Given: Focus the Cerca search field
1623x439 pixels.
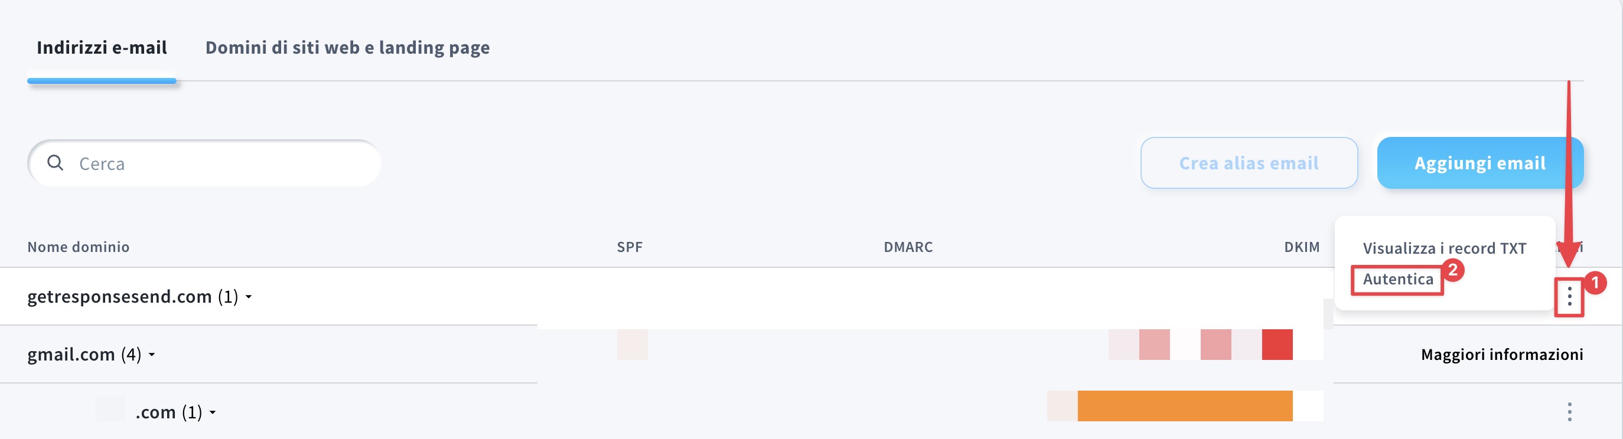Looking at the screenshot, I should 220,164.
